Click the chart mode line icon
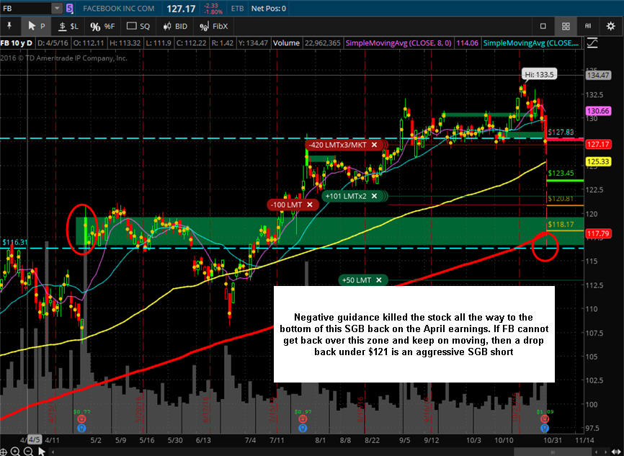Image resolution: width=624 pixels, height=456 pixels. [x=592, y=43]
